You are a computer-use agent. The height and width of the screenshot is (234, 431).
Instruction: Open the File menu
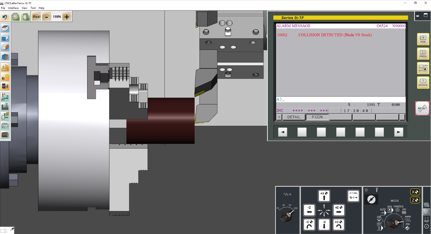pos(3,8)
